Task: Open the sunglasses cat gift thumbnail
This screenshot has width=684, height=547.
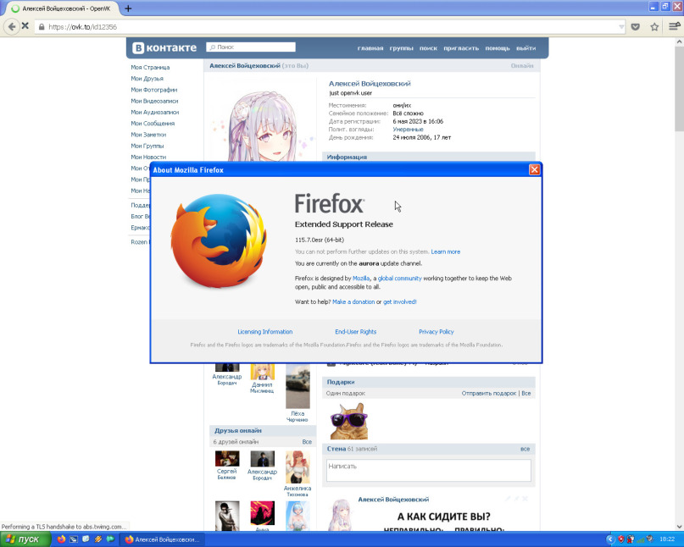Action: (349, 421)
